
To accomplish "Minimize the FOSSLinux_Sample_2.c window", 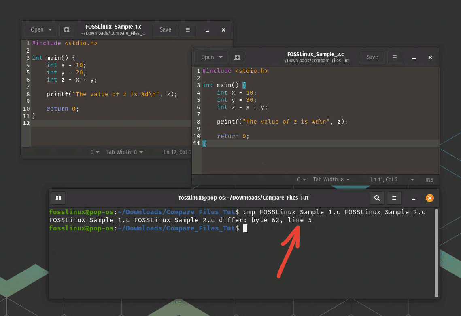I will (414, 57).
